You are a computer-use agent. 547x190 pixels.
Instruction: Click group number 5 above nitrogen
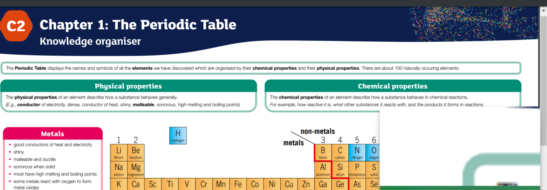[357, 140]
